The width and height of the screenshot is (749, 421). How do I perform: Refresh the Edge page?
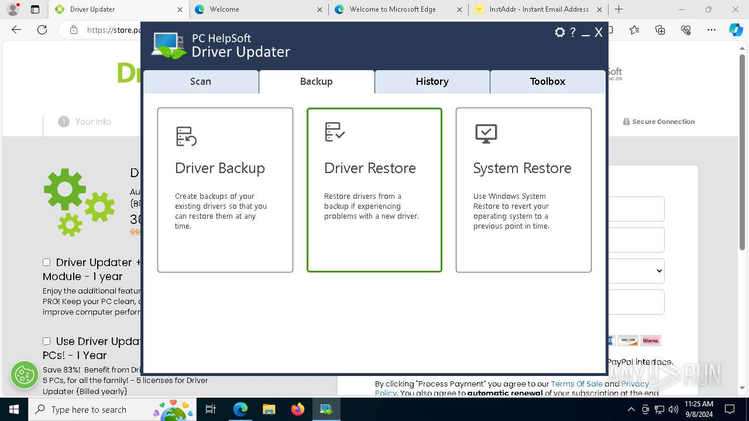click(42, 30)
